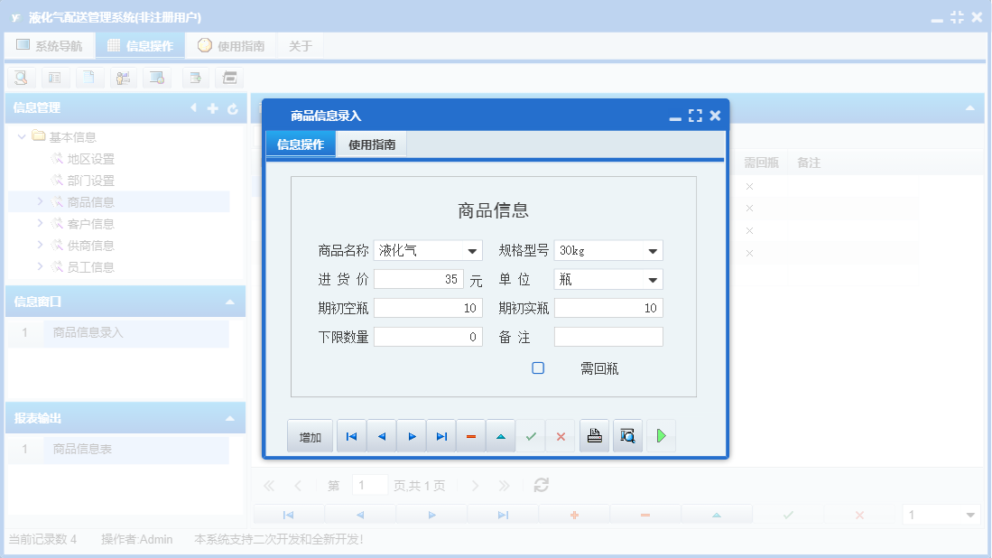The height and width of the screenshot is (558, 992).
Task: Jump to the first record in the dialog
Action: (x=351, y=435)
